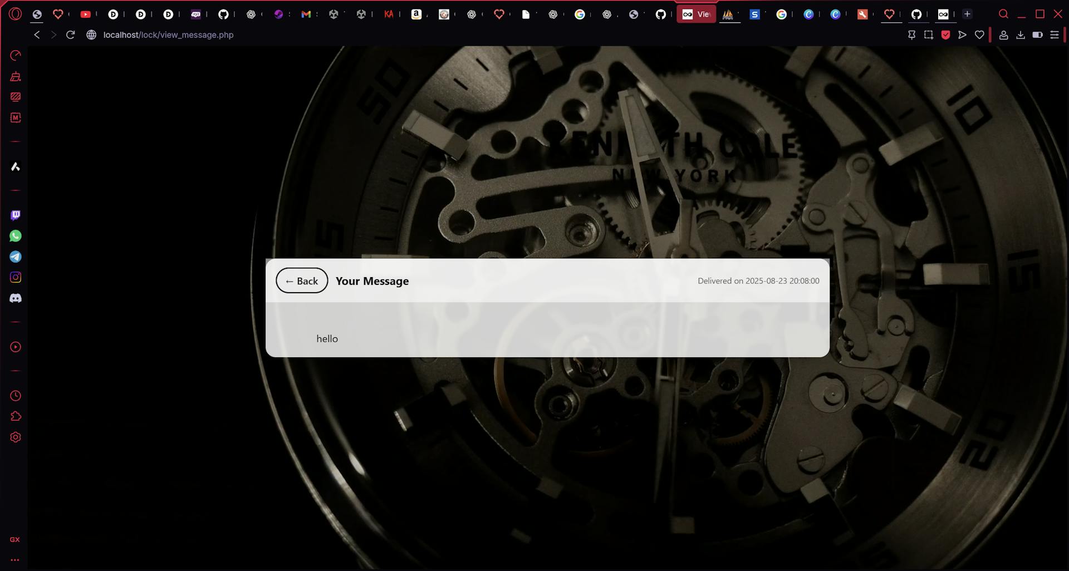Open Easy Setup sliders menu
The height and width of the screenshot is (571, 1069).
1055,35
